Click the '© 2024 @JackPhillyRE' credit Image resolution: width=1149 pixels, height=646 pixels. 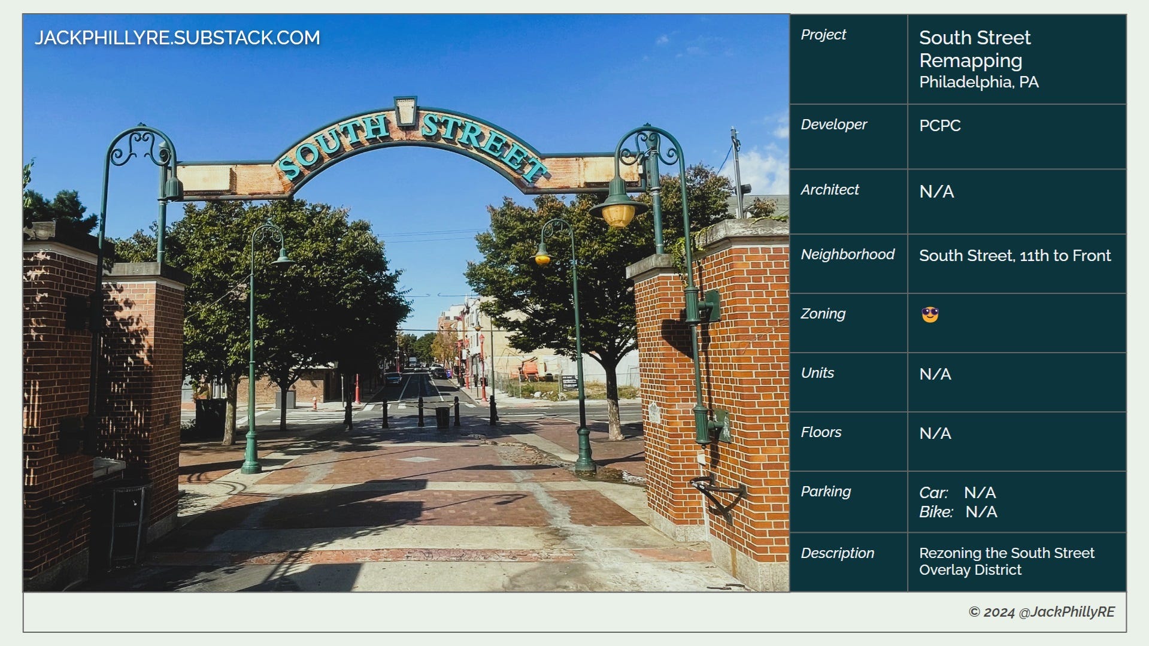pos(1041,612)
